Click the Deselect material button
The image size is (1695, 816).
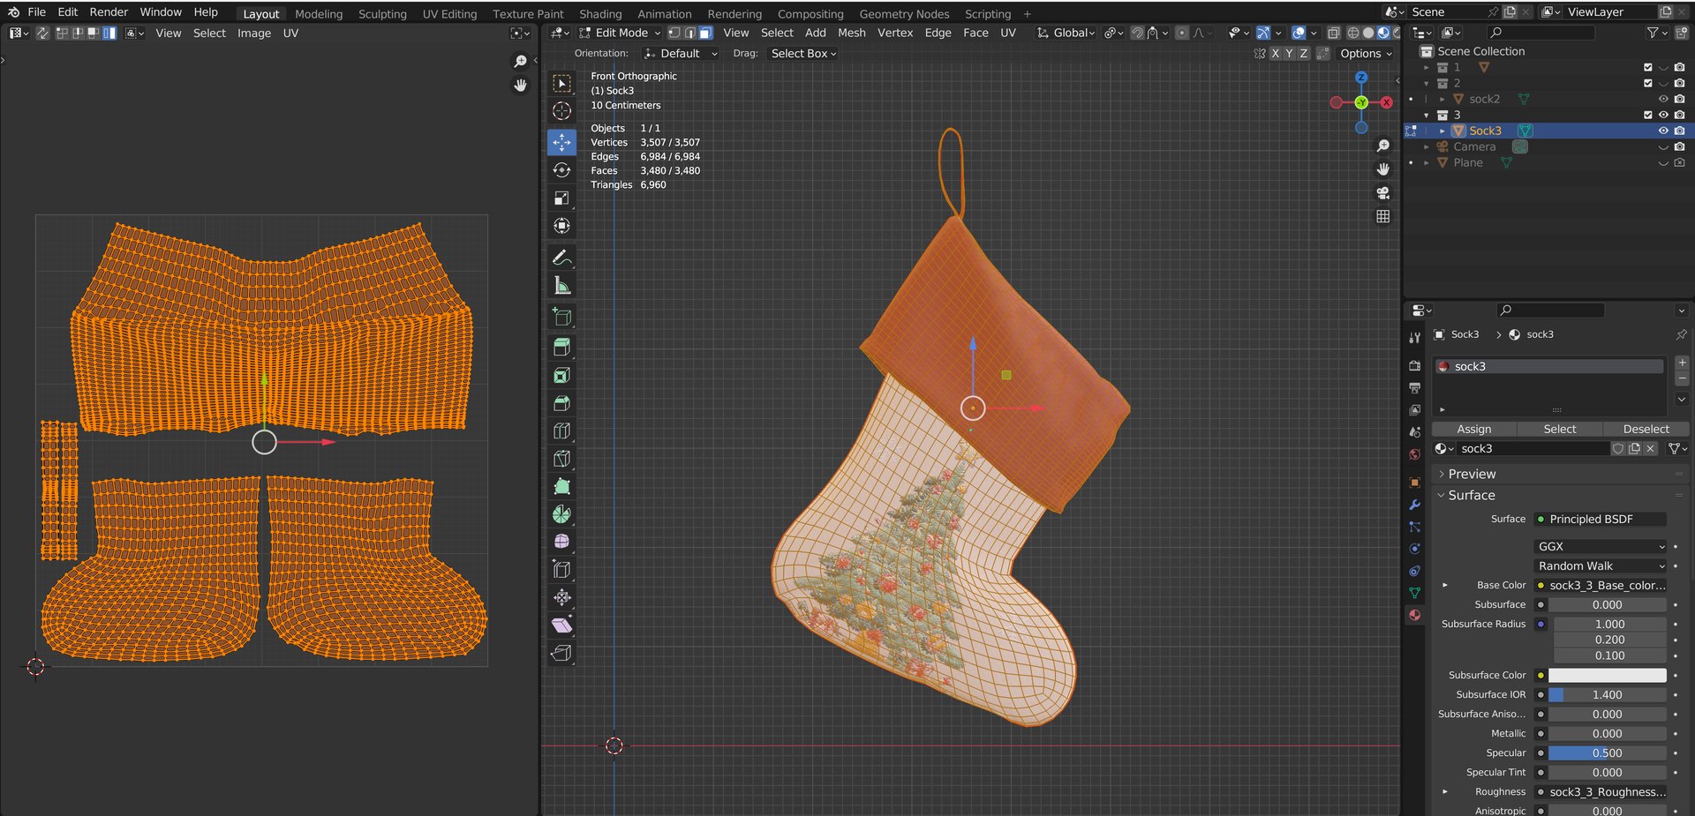click(x=1646, y=429)
